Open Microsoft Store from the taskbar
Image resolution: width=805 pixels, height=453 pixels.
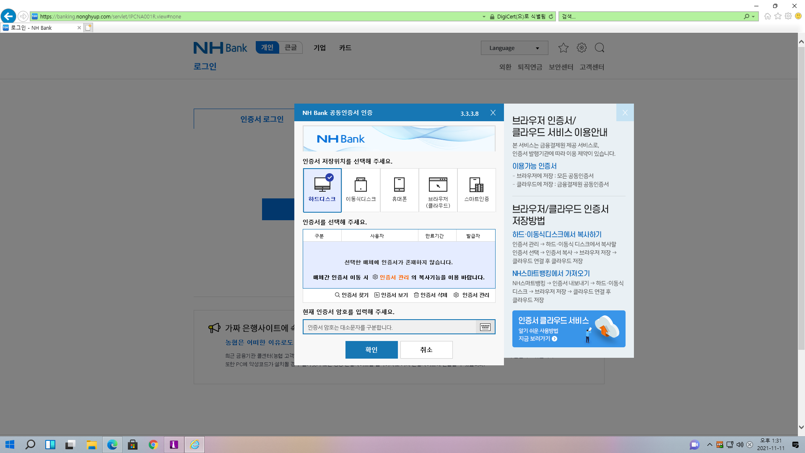coord(133,445)
